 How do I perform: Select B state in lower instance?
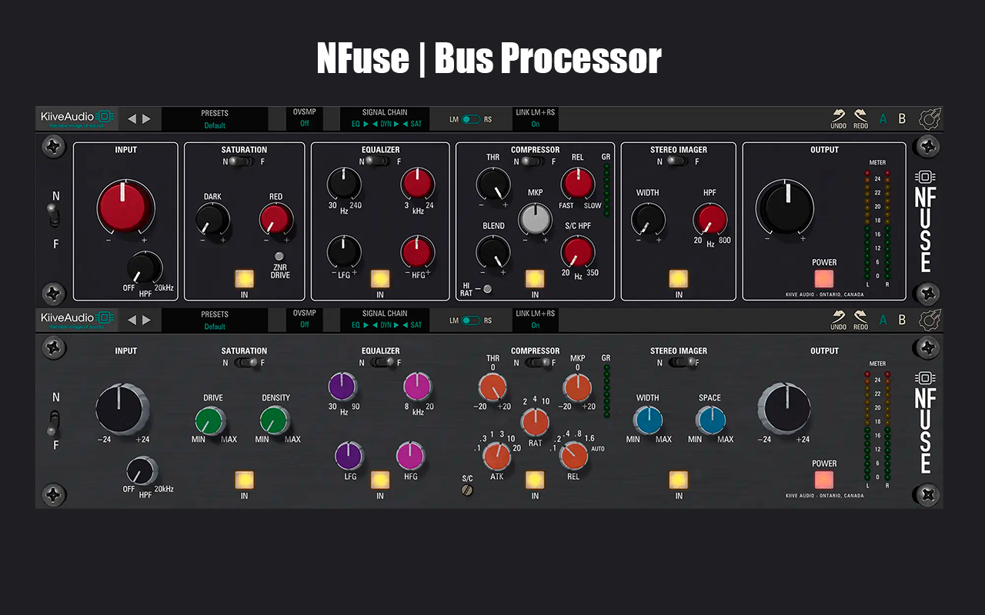point(902,321)
